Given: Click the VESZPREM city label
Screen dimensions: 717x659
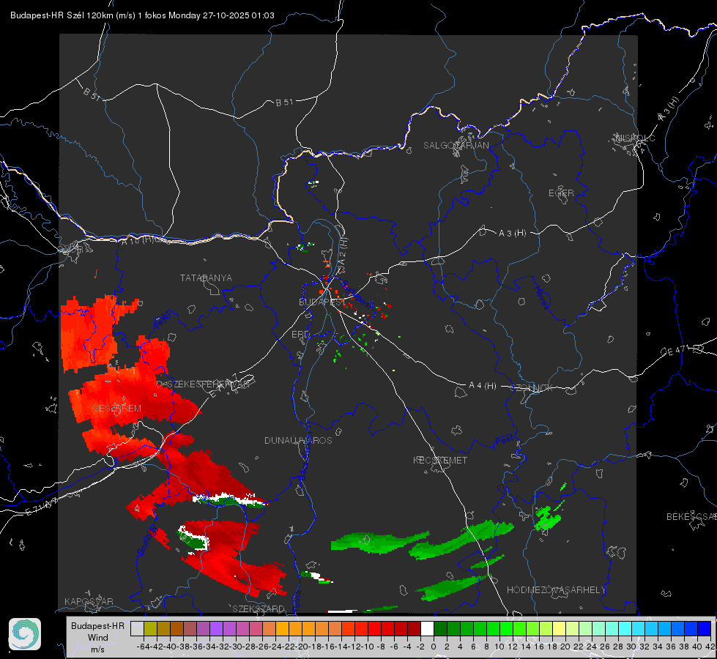Looking at the screenshot, I should [117, 409].
